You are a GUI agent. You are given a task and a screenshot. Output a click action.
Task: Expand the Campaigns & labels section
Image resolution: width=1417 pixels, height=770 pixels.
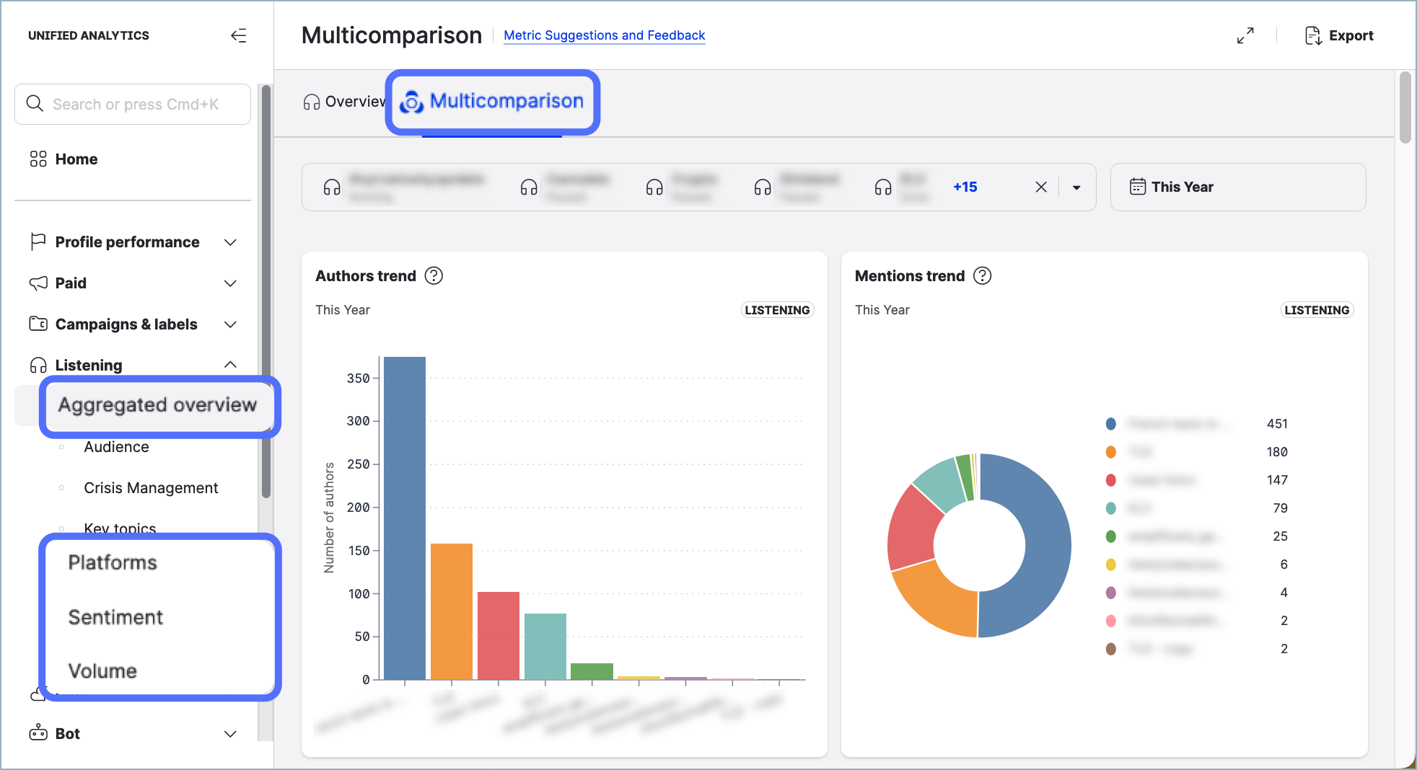[x=230, y=324]
